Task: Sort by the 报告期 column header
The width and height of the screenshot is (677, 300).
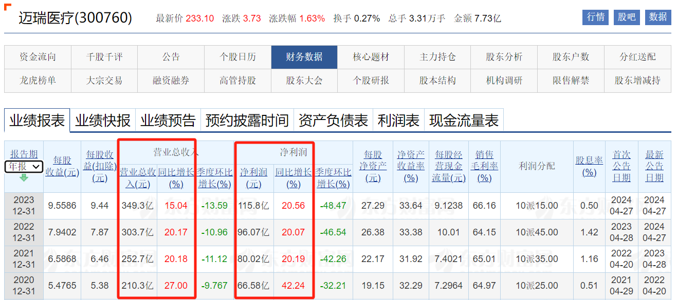Action: tap(24, 154)
